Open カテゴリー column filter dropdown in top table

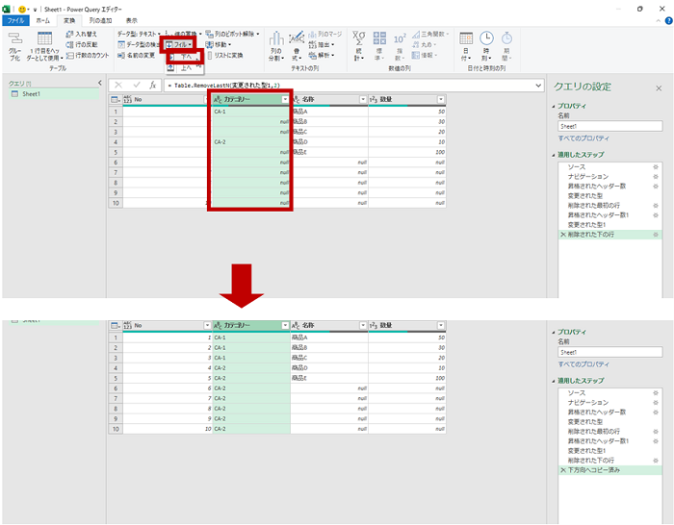[x=286, y=99]
